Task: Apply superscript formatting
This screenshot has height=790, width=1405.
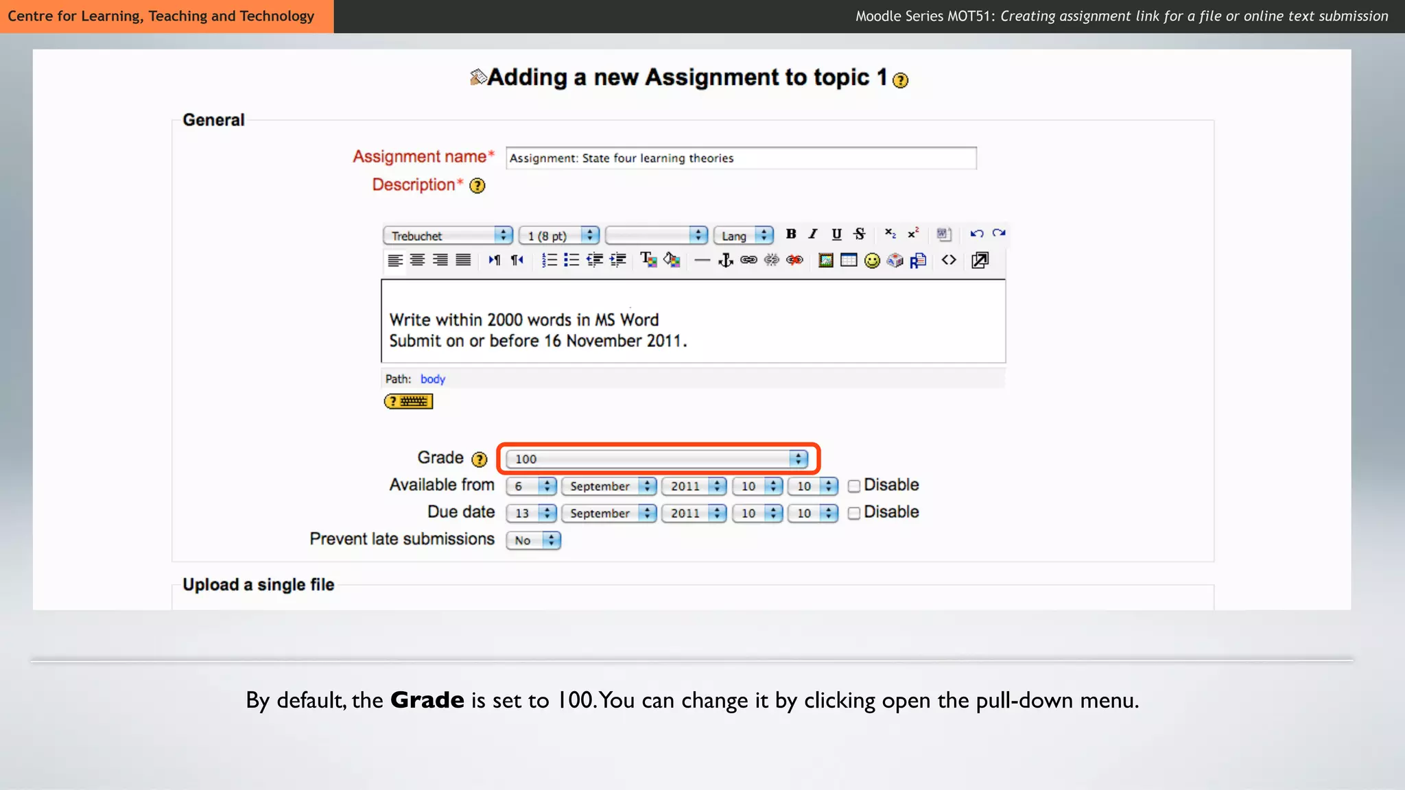Action: tap(913, 234)
